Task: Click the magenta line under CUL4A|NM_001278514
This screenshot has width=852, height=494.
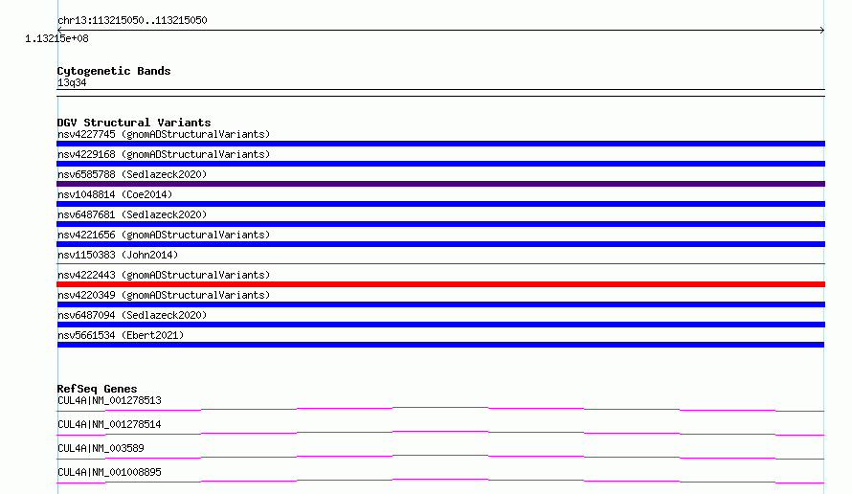Action: pos(440,433)
